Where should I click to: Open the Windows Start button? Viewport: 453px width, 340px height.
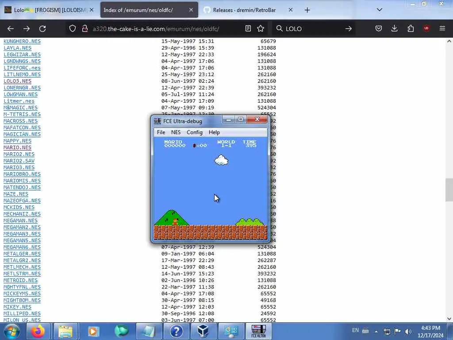tap(12, 331)
